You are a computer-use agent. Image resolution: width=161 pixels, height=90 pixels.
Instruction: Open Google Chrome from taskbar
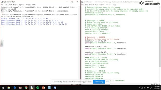pos(26,88)
